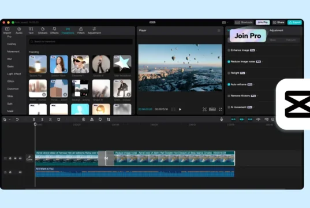
Task: Pick the woman on blue background transition
Action: [x=59, y=64]
